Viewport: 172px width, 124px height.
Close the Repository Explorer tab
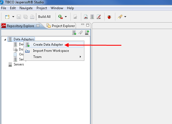[x=38, y=26]
